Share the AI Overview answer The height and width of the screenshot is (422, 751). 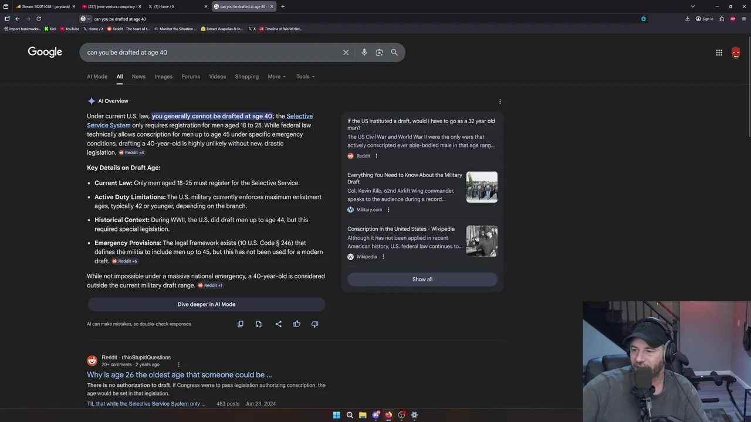coord(278,324)
